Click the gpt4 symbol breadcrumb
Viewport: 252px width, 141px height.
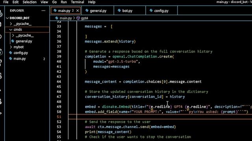click(x=85, y=18)
